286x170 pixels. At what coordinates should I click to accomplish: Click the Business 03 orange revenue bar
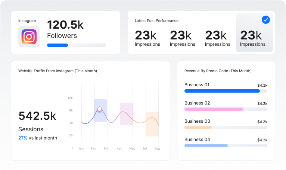(198, 127)
